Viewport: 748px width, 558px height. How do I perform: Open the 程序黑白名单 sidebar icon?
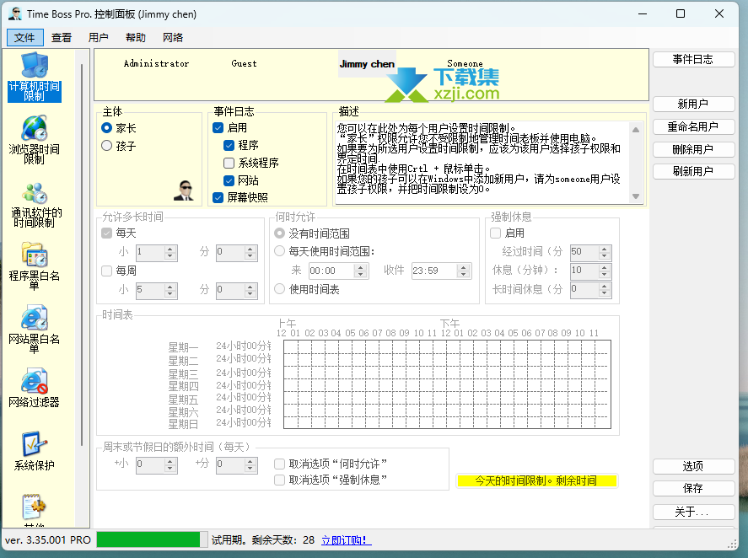(x=35, y=266)
